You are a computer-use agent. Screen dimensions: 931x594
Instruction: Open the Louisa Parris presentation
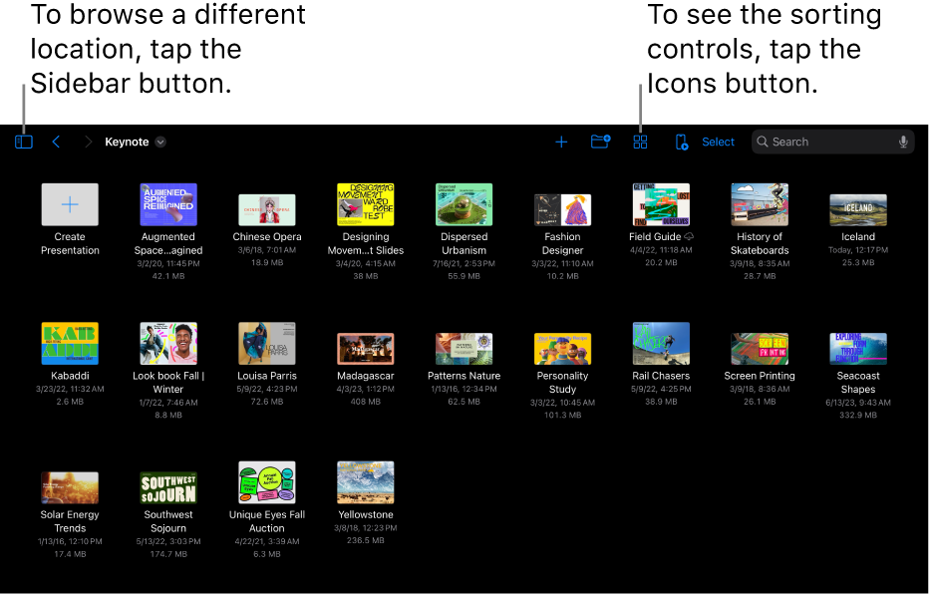point(267,344)
